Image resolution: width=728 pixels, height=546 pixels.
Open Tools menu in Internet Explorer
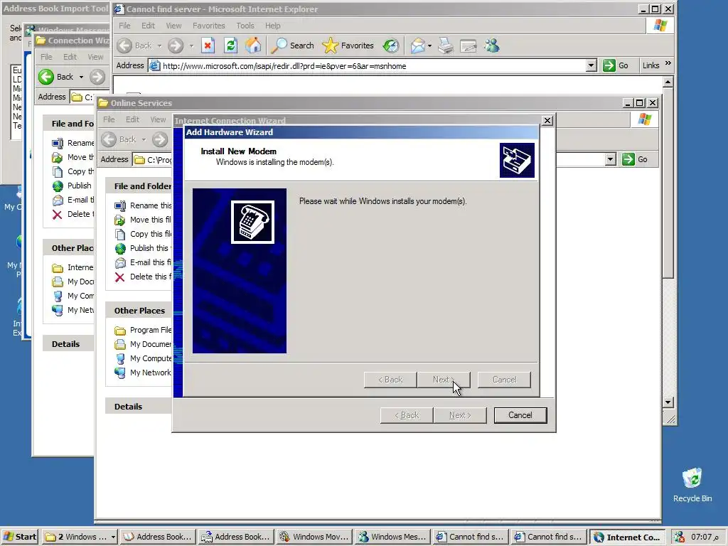click(x=245, y=26)
